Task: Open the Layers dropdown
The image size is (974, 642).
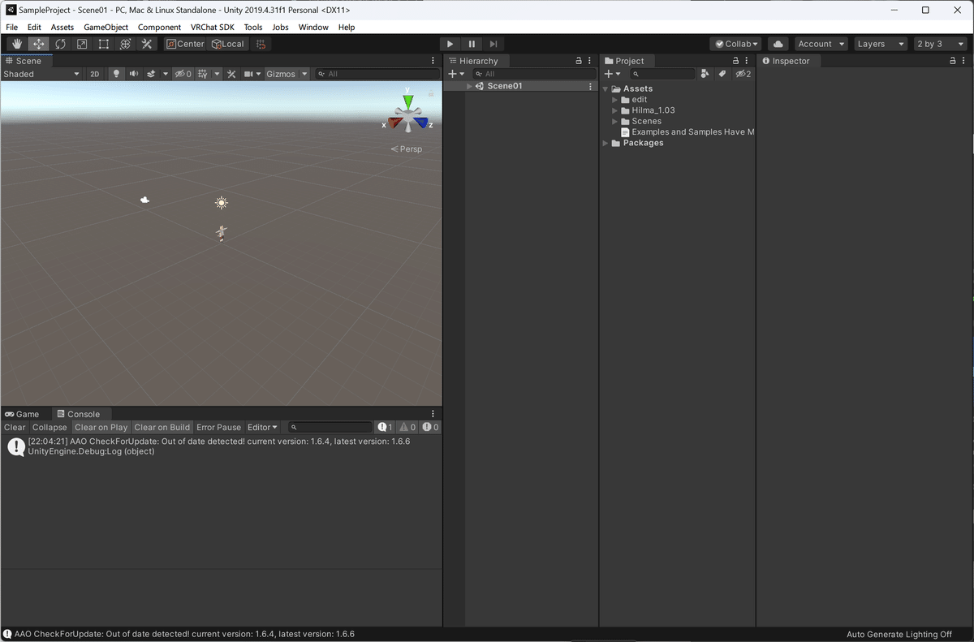Action: pos(880,44)
